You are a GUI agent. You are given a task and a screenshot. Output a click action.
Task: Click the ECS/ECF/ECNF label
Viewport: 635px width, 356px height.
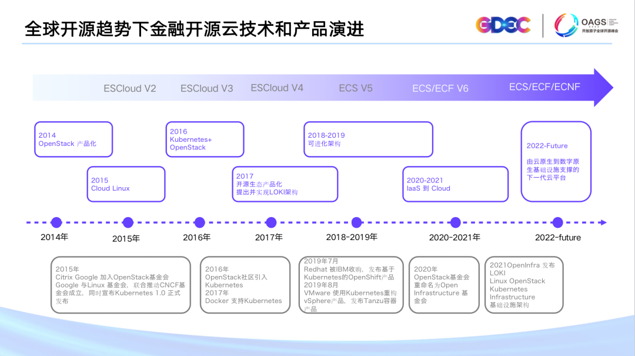pyautogui.click(x=544, y=86)
